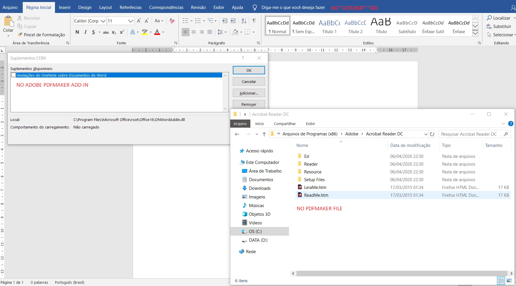Click the Cancelar button
The height and width of the screenshot is (286, 516).
pos(249,82)
